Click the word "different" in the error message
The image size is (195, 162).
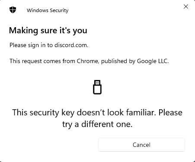click(98, 124)
